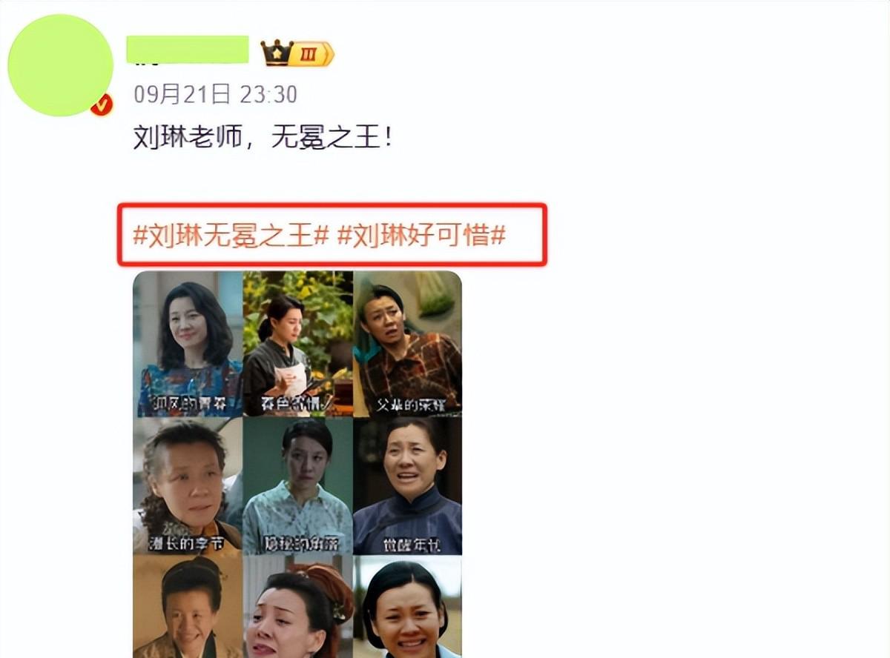Open the 觉醒年代 thumbnail image
The height and width of the screenshot is (658, 890).
pos(407,486)
